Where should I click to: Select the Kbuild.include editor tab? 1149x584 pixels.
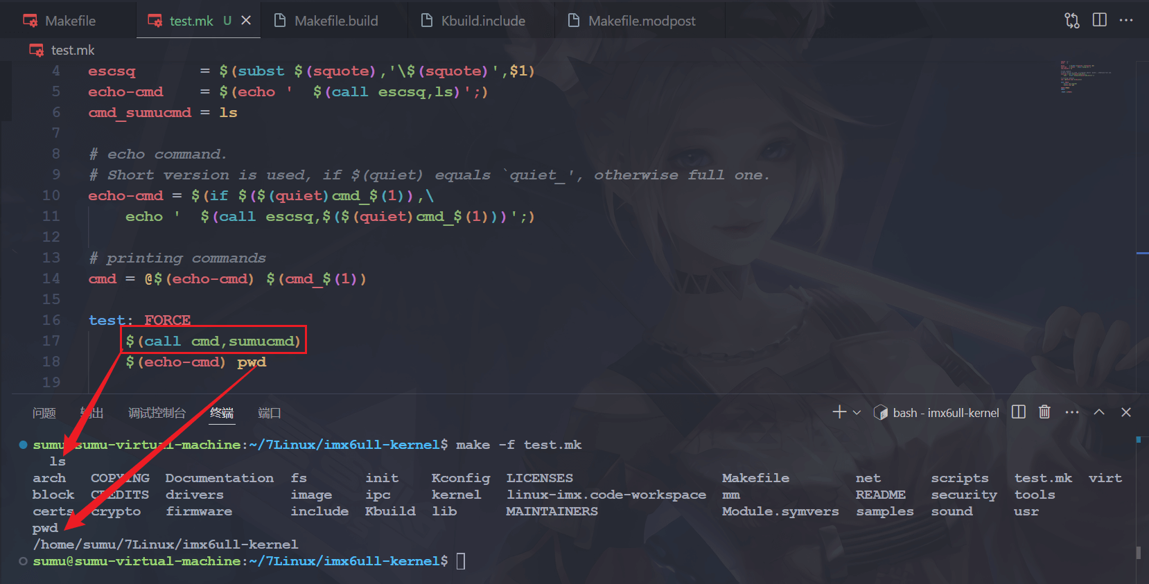(482, 21)
